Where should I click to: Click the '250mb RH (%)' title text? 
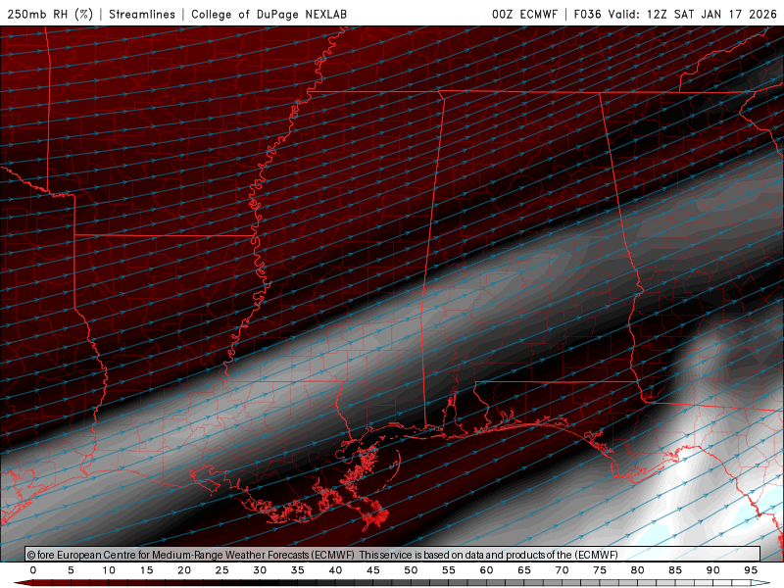click(50, 14)
